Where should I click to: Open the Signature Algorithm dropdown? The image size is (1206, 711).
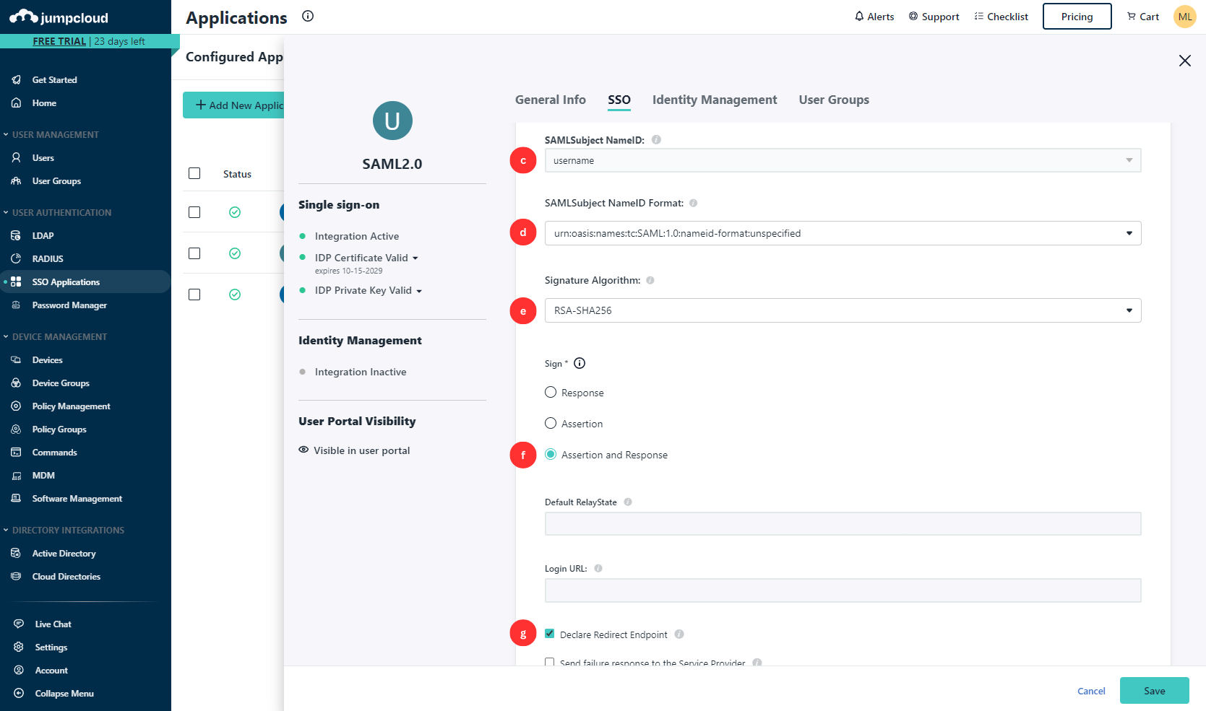pyautogui.click(x=842, y=310)
